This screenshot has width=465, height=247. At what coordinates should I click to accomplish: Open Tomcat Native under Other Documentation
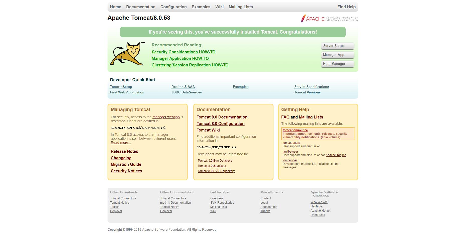tap(170, 207)
